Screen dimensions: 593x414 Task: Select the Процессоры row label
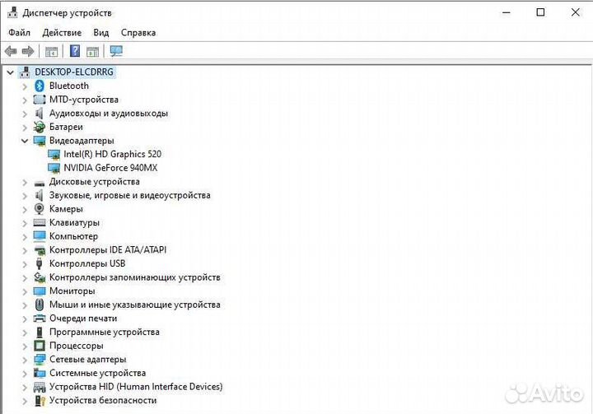tap(77, 346)
